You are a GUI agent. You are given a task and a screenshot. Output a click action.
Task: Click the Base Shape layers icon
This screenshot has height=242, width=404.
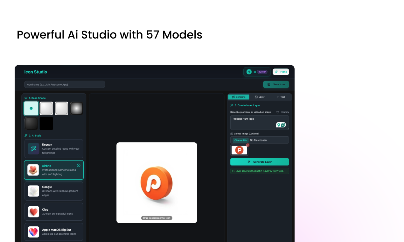coord(26,98)
